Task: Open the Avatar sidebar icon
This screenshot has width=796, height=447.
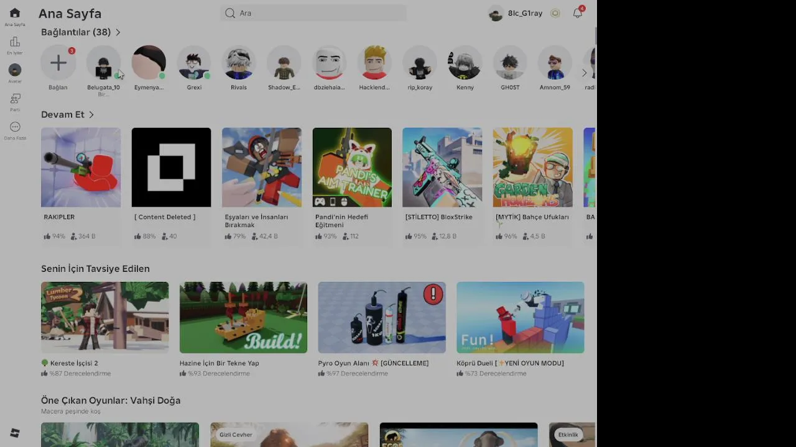Action: (15, 70)
